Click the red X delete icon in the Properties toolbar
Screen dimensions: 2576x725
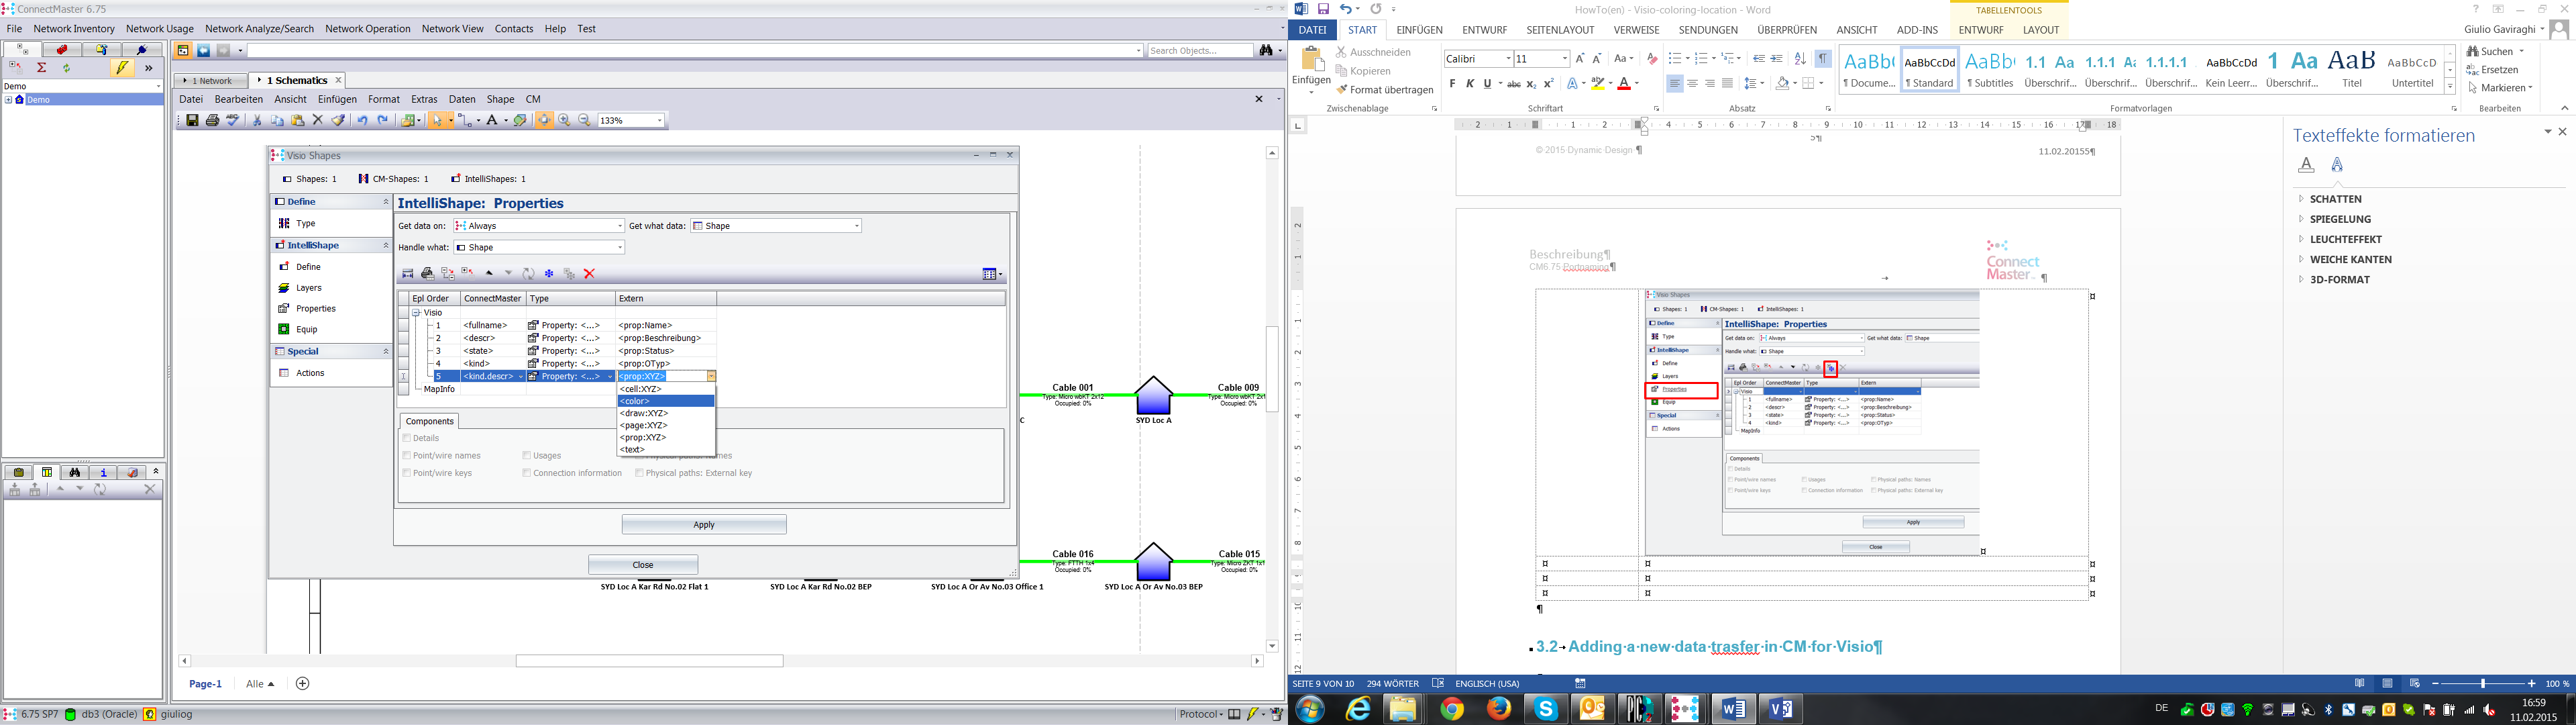click(x=589, y=273)
